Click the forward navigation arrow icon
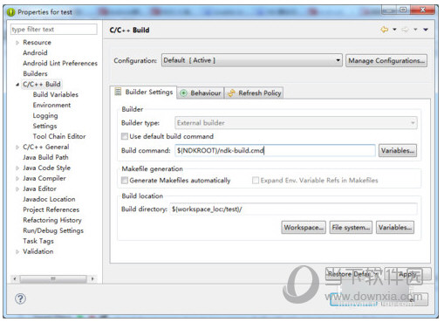444x322 pixels. 405,30
